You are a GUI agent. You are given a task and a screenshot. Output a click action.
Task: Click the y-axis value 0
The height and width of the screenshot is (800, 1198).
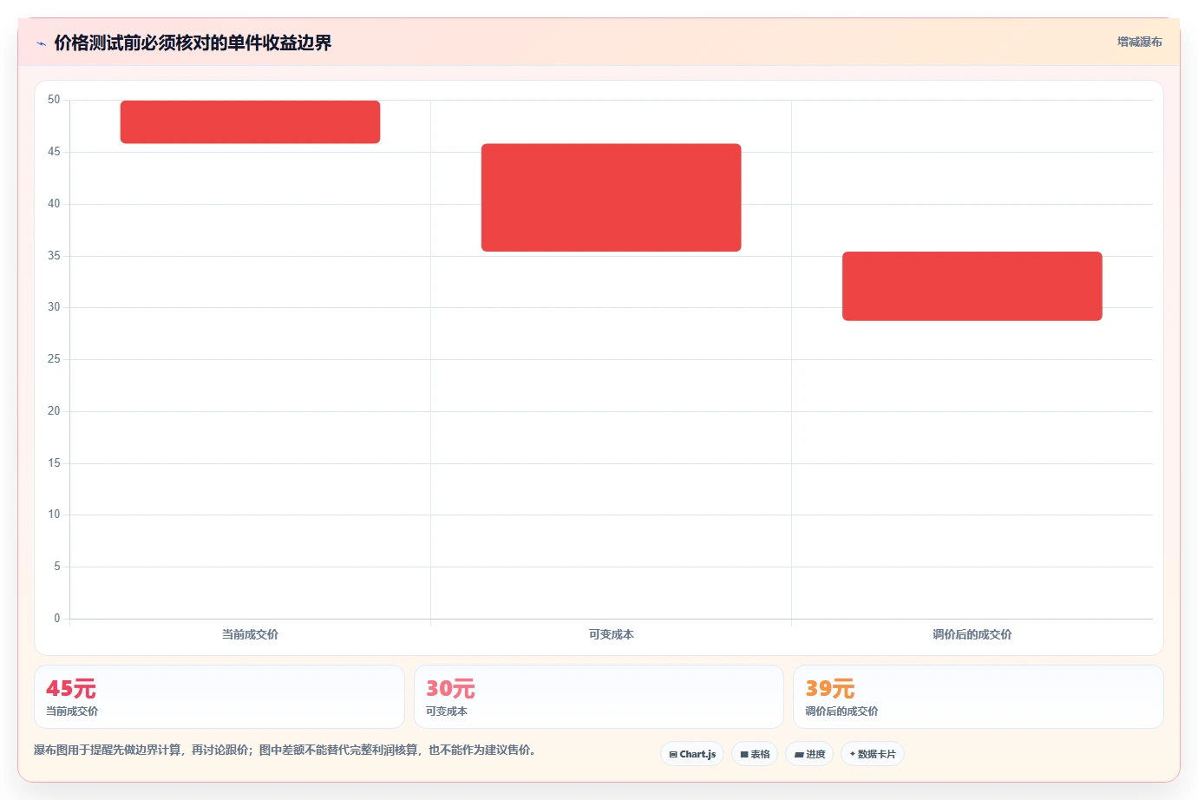[x=57, y=619]
